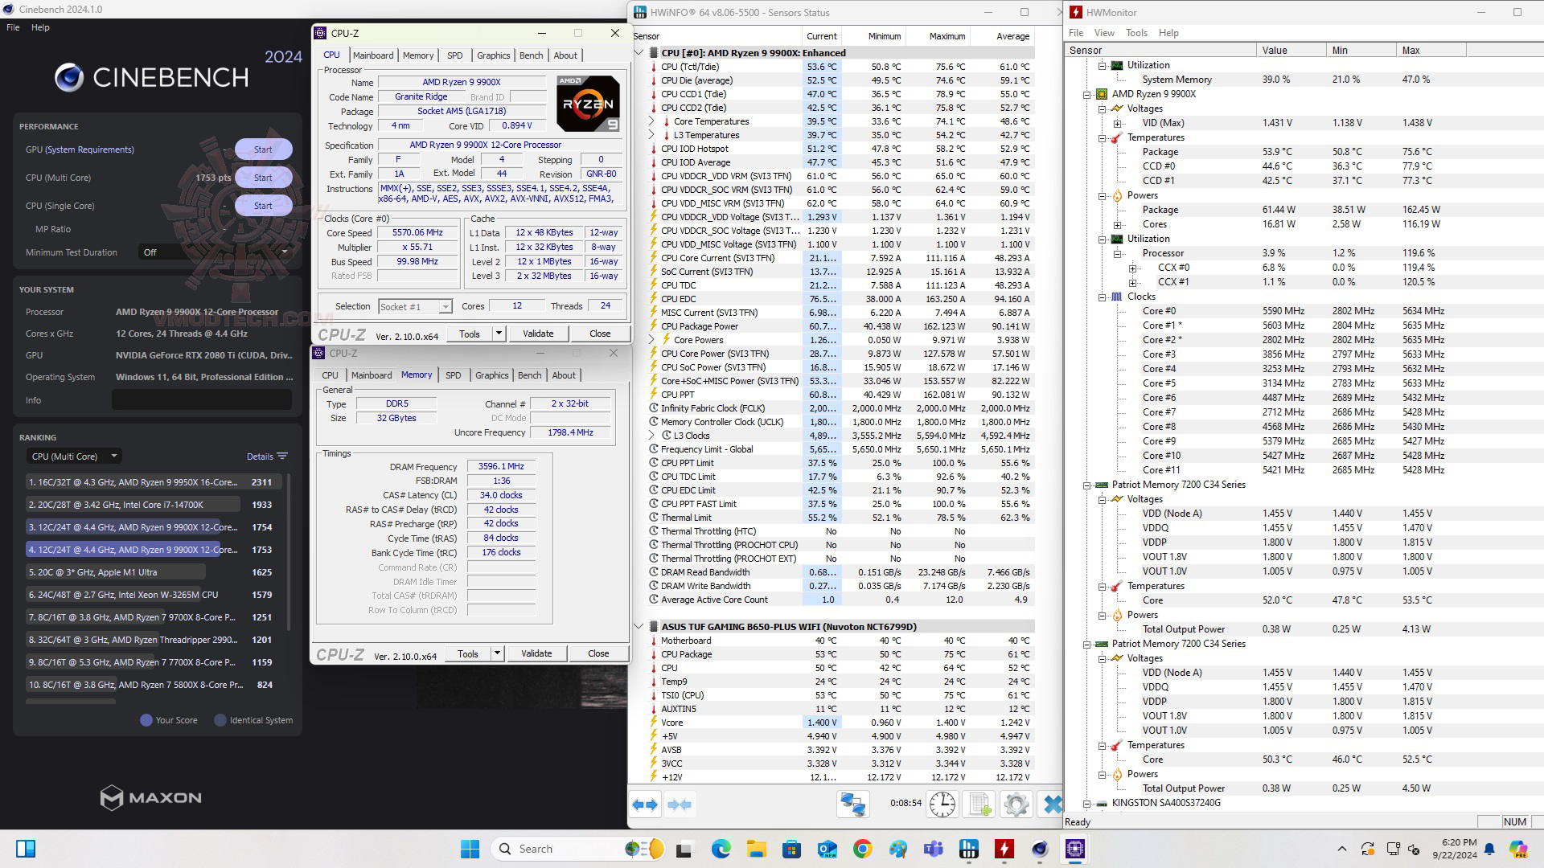This screenshot has width=1544, height=868.
Task: Open Minimum Test Duration dropdown
Action: click(x=214, y=252)
